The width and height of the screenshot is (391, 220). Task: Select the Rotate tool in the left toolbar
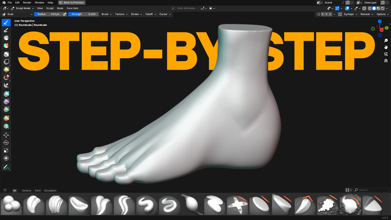[x=6, y=143]
